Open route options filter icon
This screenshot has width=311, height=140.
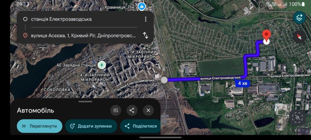(116, 110)
